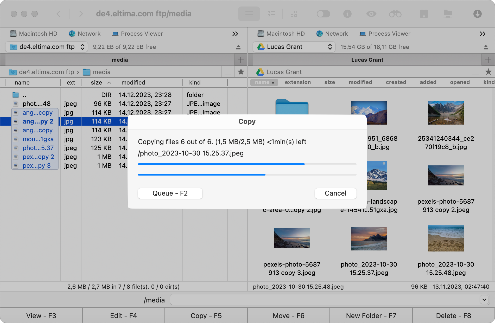
Task: Open the search binoculars tool
Action: 395,14
